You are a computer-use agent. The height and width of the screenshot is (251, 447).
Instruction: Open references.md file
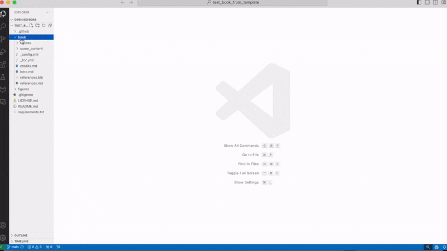point(31,83)
